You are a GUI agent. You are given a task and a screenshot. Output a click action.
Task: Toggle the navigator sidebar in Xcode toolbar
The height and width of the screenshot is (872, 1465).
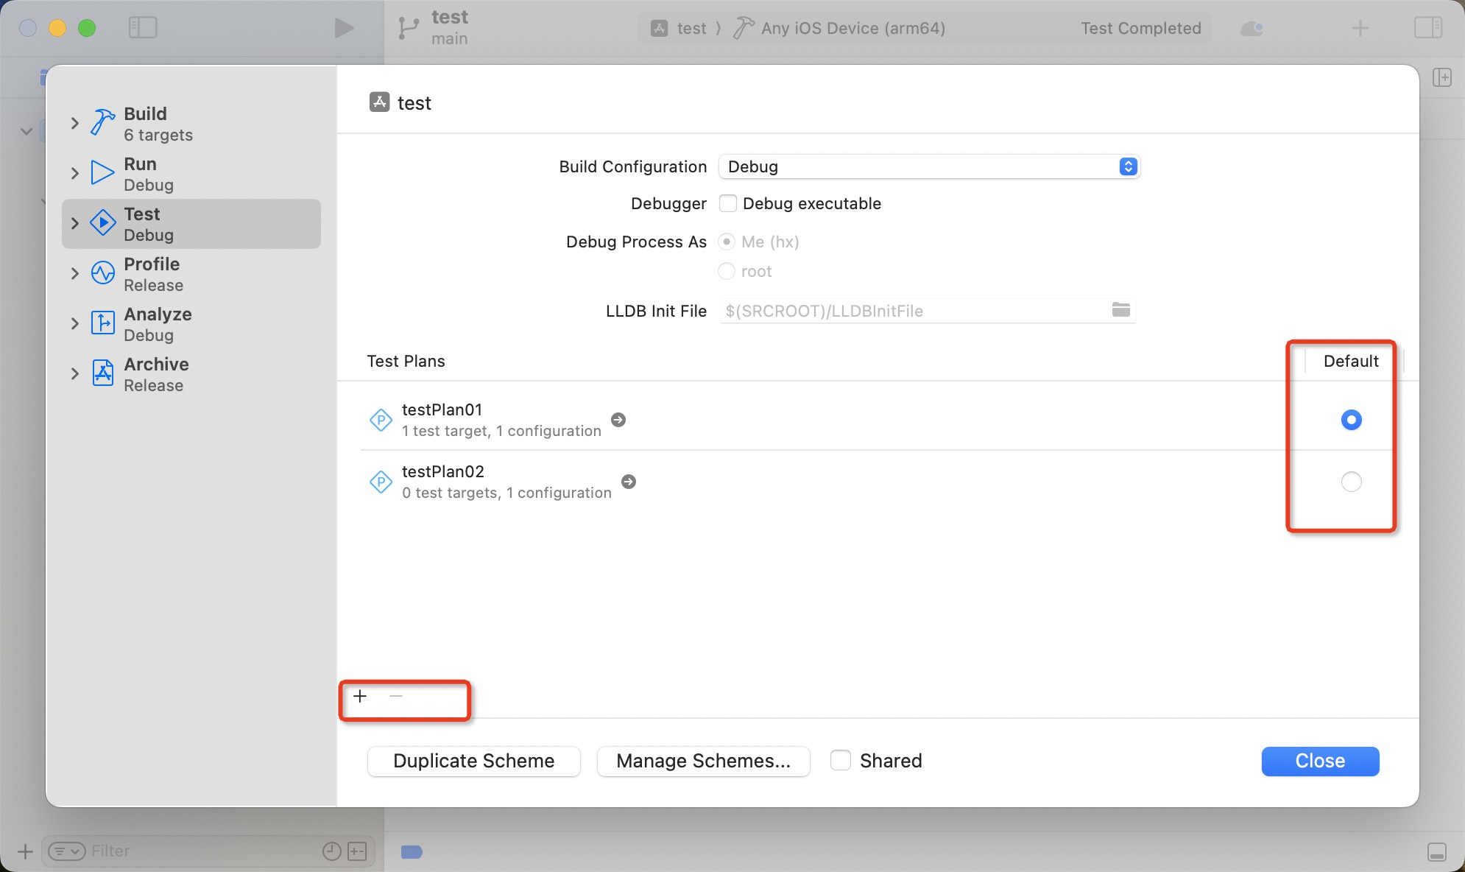[x=143, y=28]
